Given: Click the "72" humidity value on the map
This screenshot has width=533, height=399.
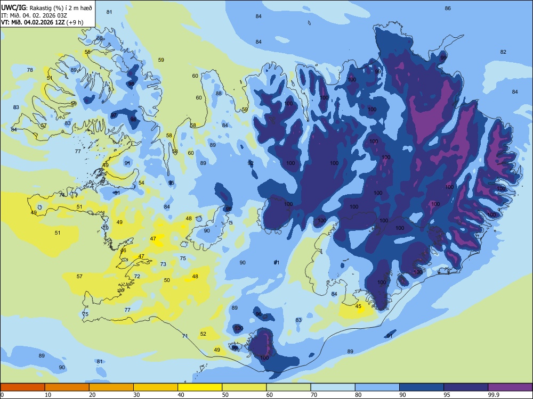Looking at the screenshot, I should [x=137, y=276].
